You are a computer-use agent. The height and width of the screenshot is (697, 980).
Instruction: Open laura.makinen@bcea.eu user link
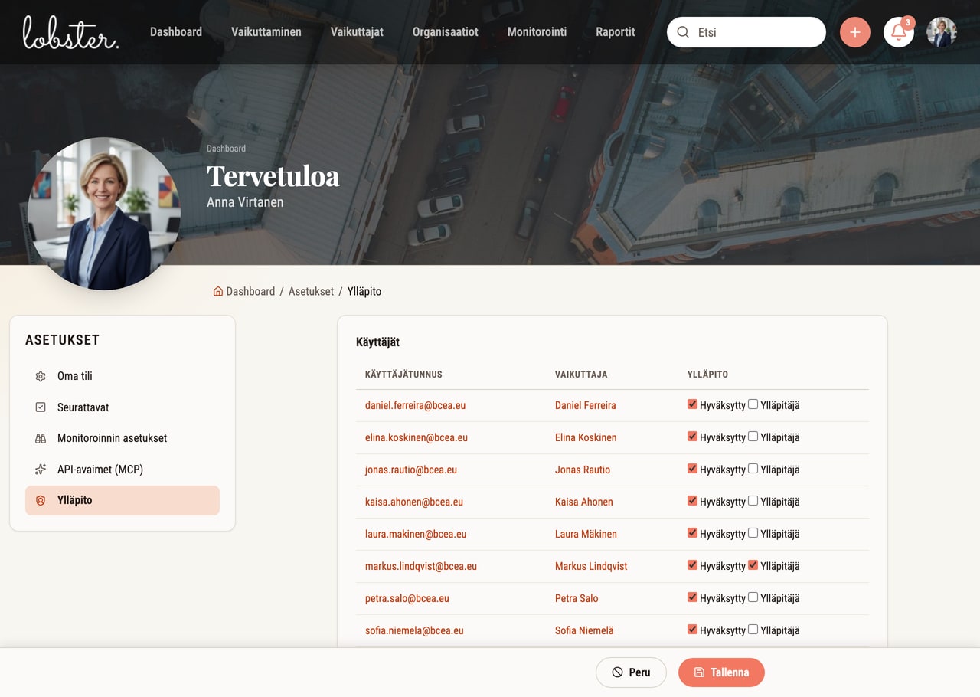click(x=416, y=534)
